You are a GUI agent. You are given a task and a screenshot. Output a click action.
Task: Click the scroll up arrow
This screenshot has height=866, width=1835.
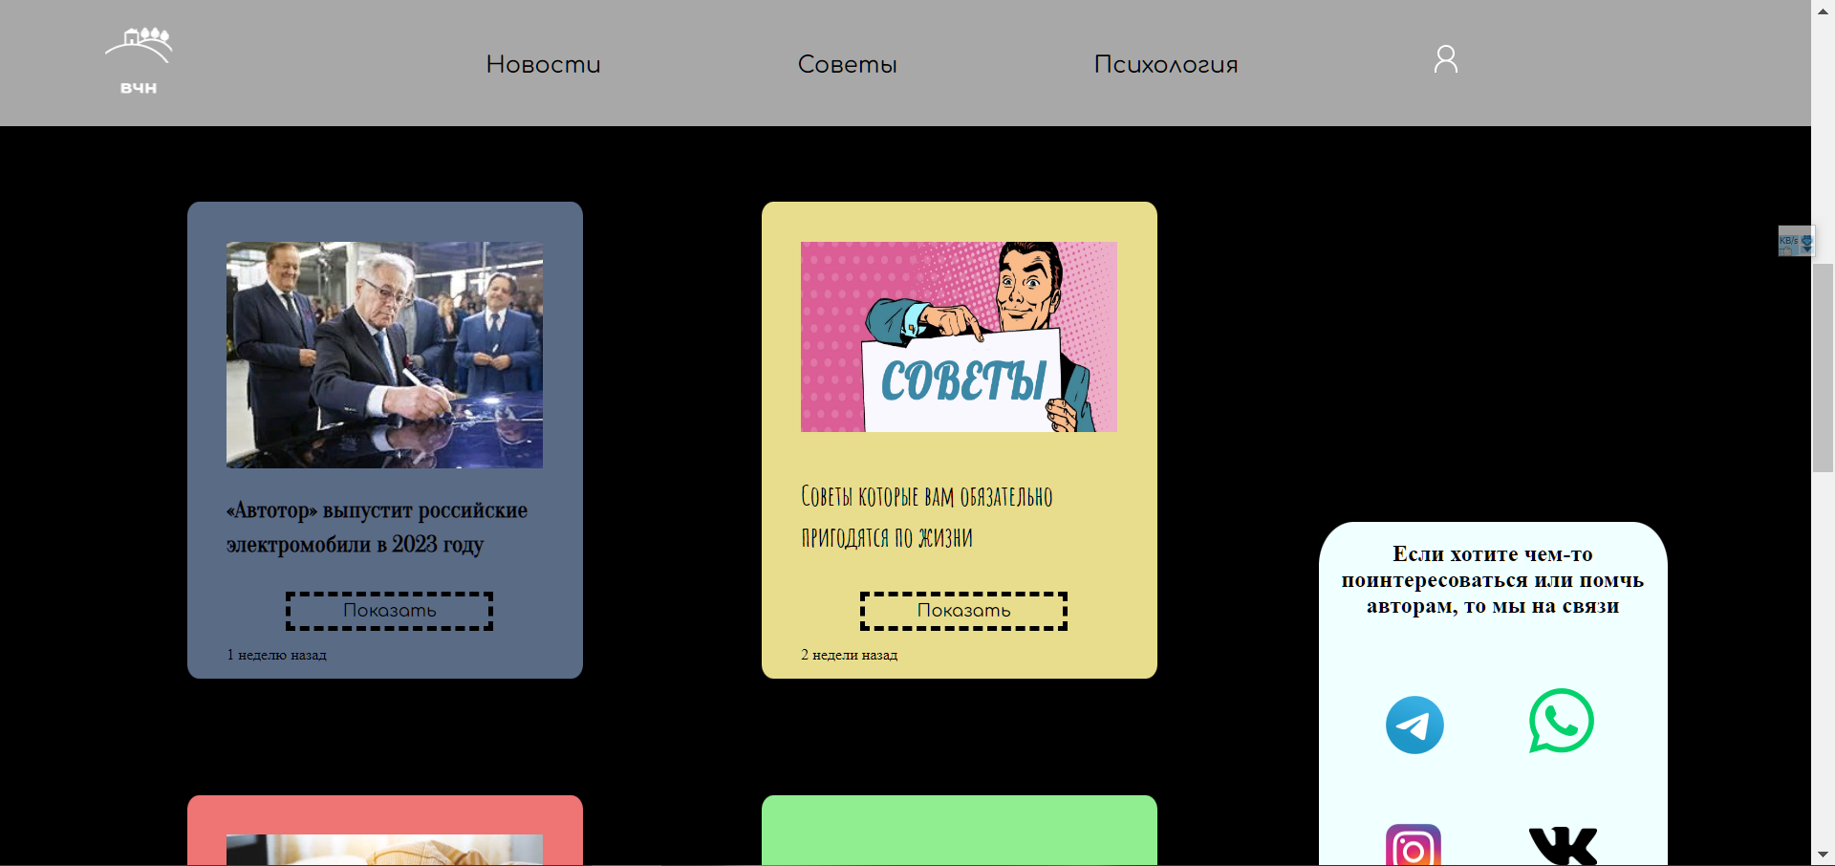coord(1823,10)
